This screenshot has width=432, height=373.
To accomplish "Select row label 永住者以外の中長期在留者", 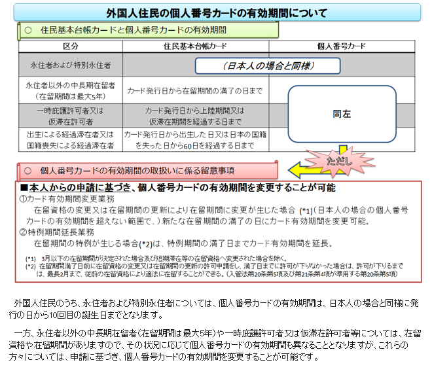I will [x=71, y=91].
